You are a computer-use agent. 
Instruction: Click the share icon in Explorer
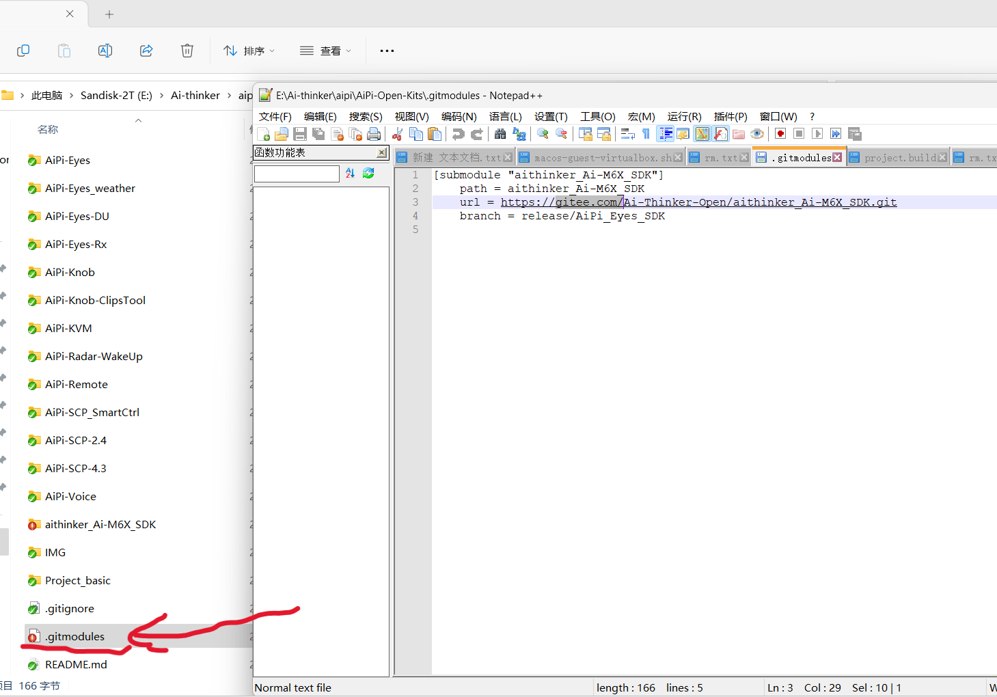point(146,51)
